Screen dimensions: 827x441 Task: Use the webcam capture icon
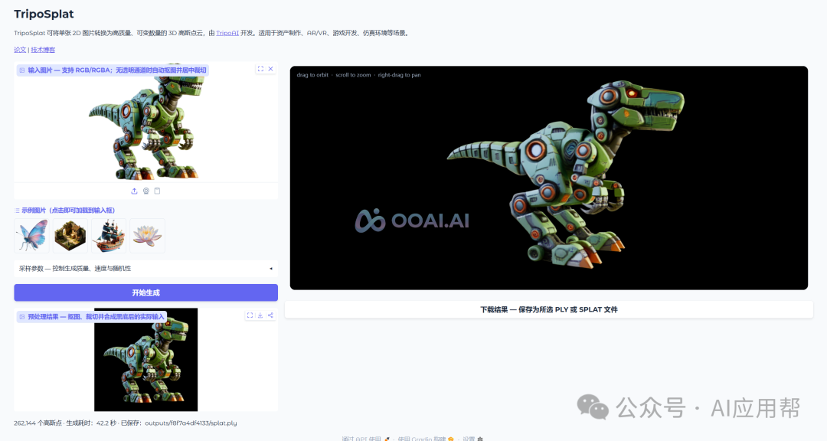[146, 191]
